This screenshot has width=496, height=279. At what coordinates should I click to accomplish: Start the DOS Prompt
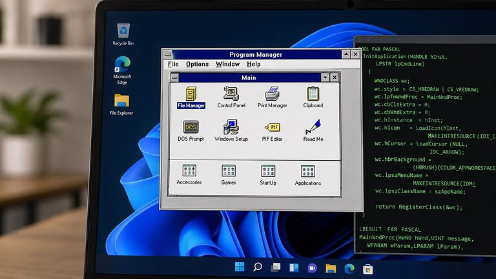(x=191, y=130)
